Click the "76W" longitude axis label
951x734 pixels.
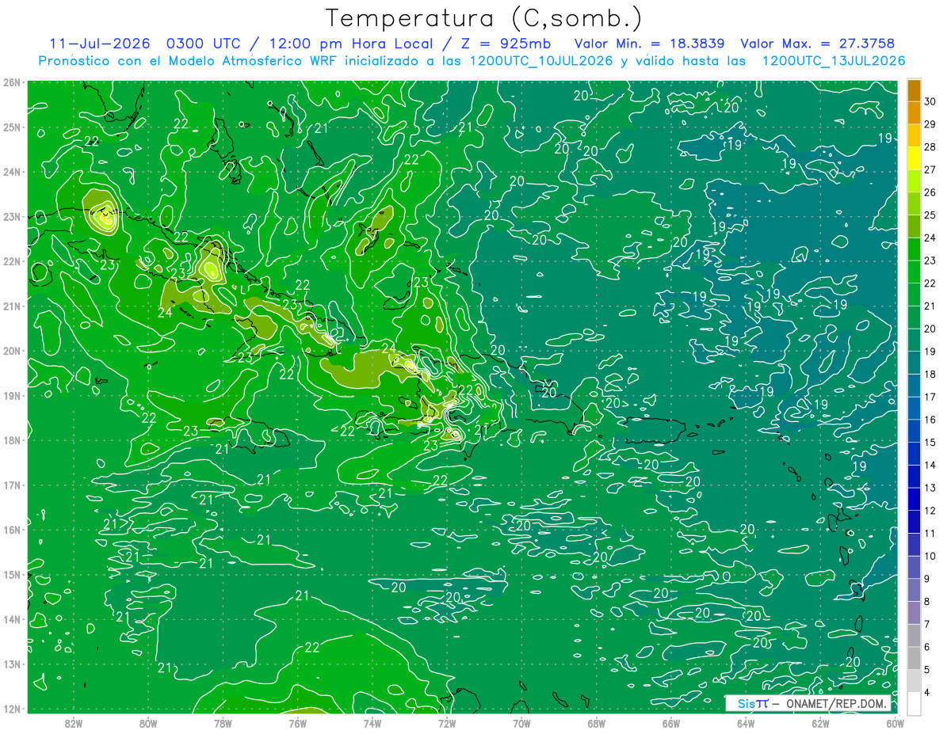pos(298,723)
